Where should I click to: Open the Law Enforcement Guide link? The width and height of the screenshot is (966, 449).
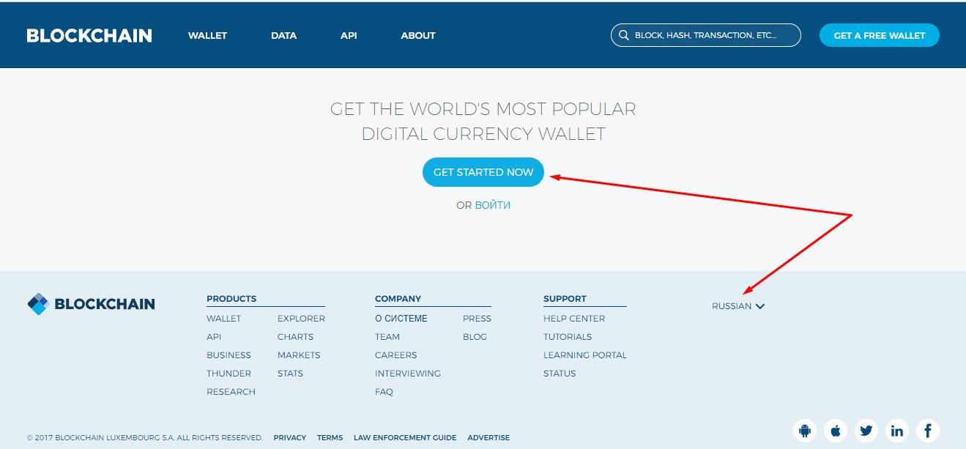tap(405, 437)
